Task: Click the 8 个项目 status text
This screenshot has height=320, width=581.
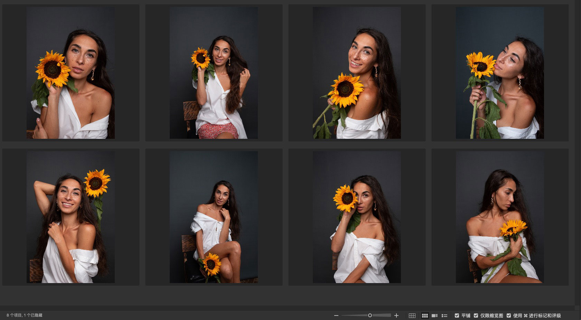Action: pyautogui.click(x=24, y=316)
